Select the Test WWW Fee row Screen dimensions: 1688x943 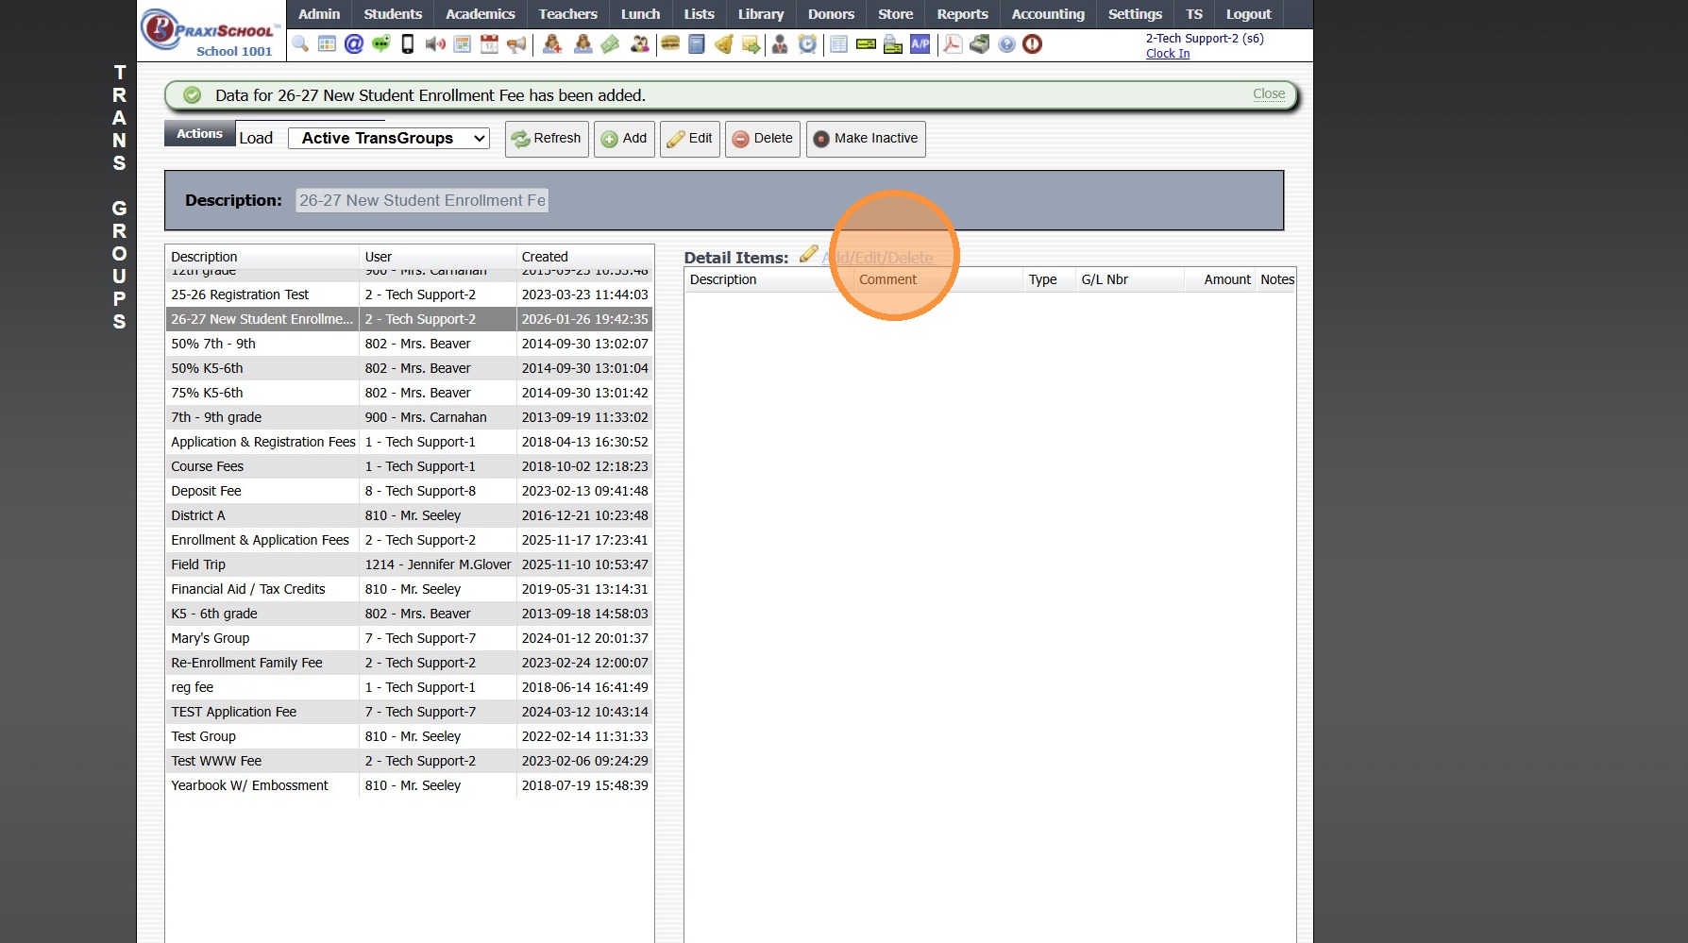tap(409, 761)
